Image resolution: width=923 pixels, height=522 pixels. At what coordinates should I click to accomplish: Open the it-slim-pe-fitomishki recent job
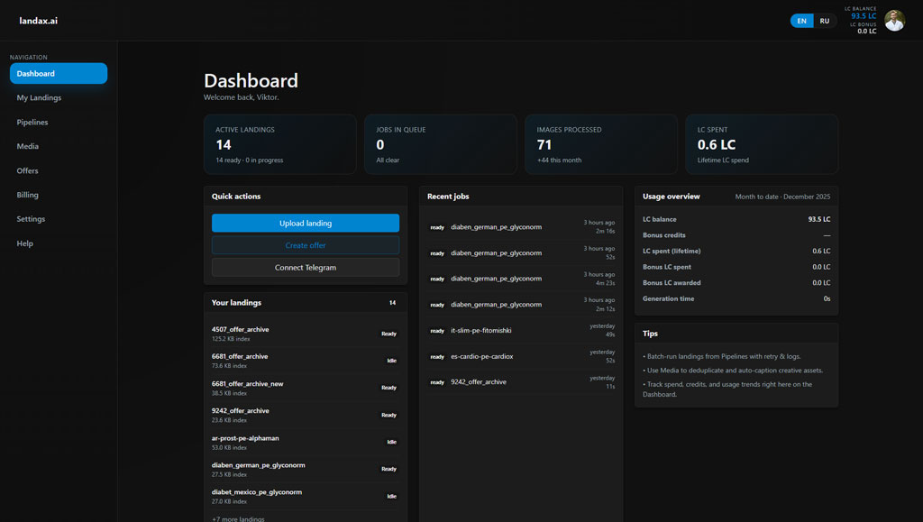(481, 331)
